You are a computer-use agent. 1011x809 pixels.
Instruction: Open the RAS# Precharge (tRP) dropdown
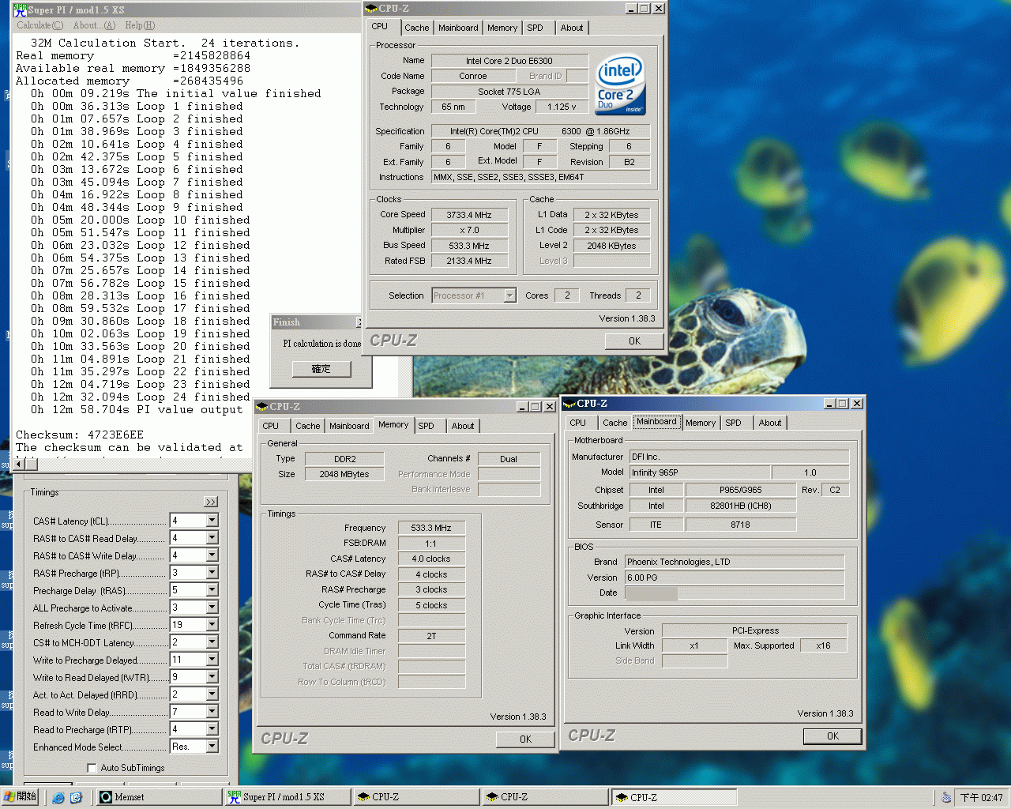tap(212, 573)
